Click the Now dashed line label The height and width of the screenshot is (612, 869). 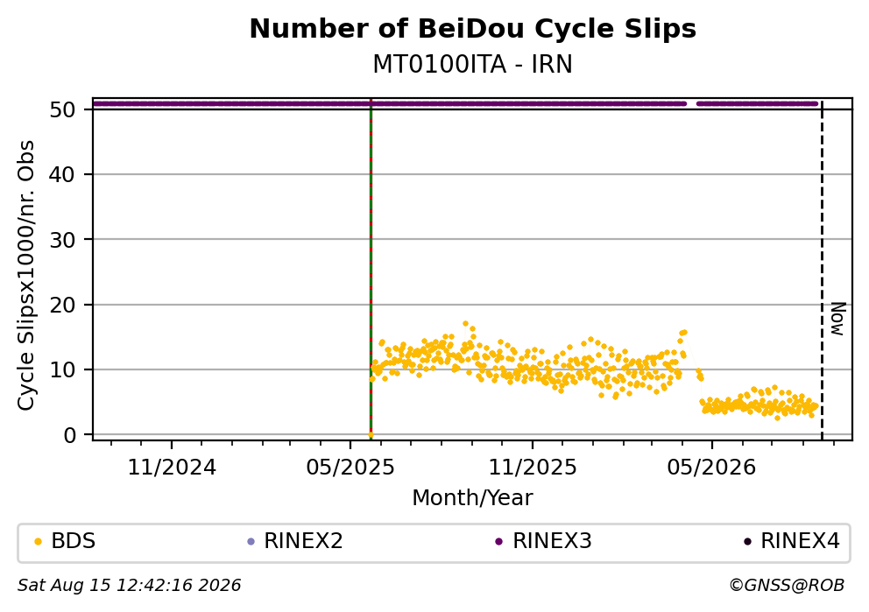pos(837,319)
